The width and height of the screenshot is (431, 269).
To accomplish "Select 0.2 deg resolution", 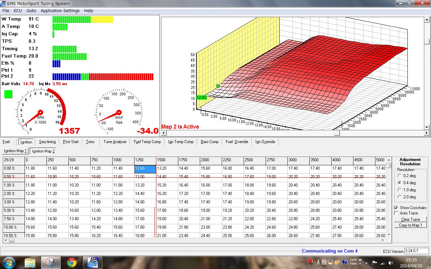I will (x=400, y=175).
